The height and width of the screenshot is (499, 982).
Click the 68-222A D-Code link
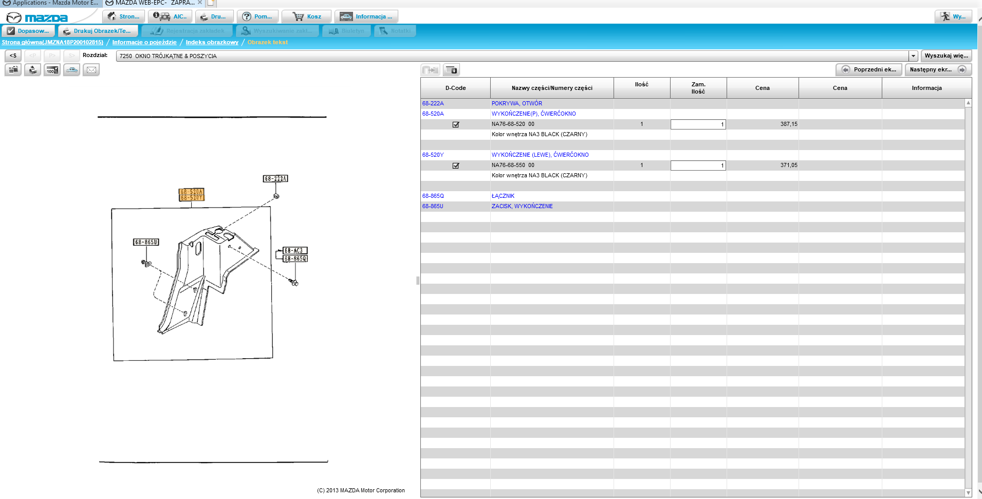433,103
